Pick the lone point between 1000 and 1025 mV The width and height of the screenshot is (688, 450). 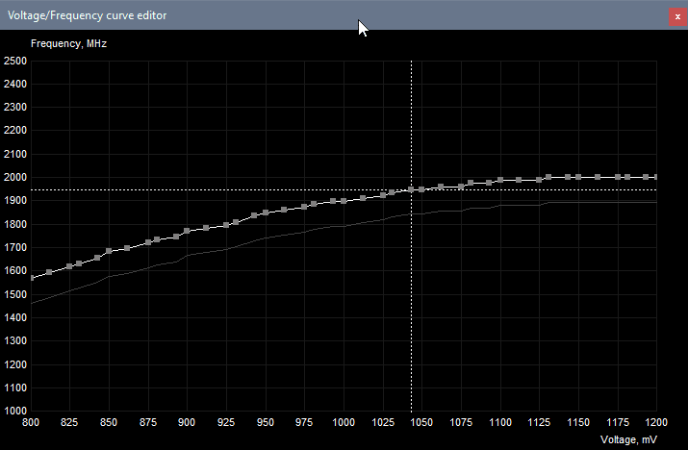point(363,198)
